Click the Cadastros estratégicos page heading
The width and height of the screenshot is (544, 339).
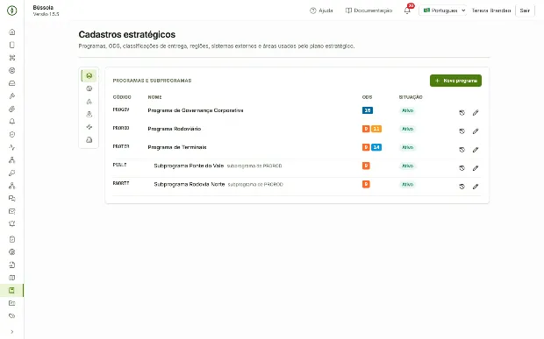click(127, 35)
